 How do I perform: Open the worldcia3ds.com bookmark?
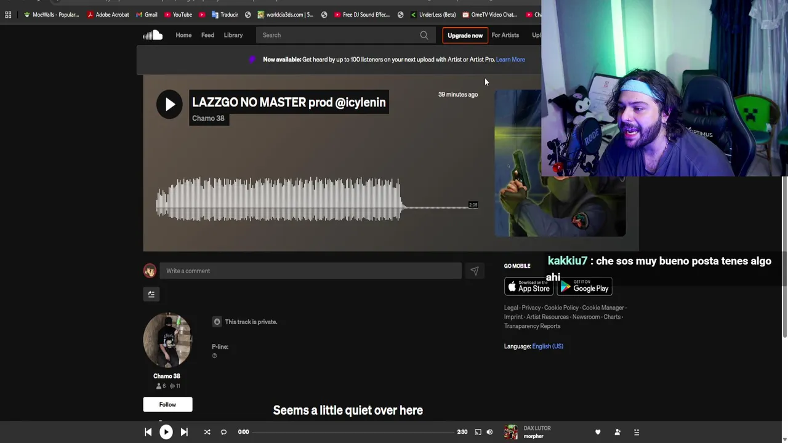pos(286,15)
